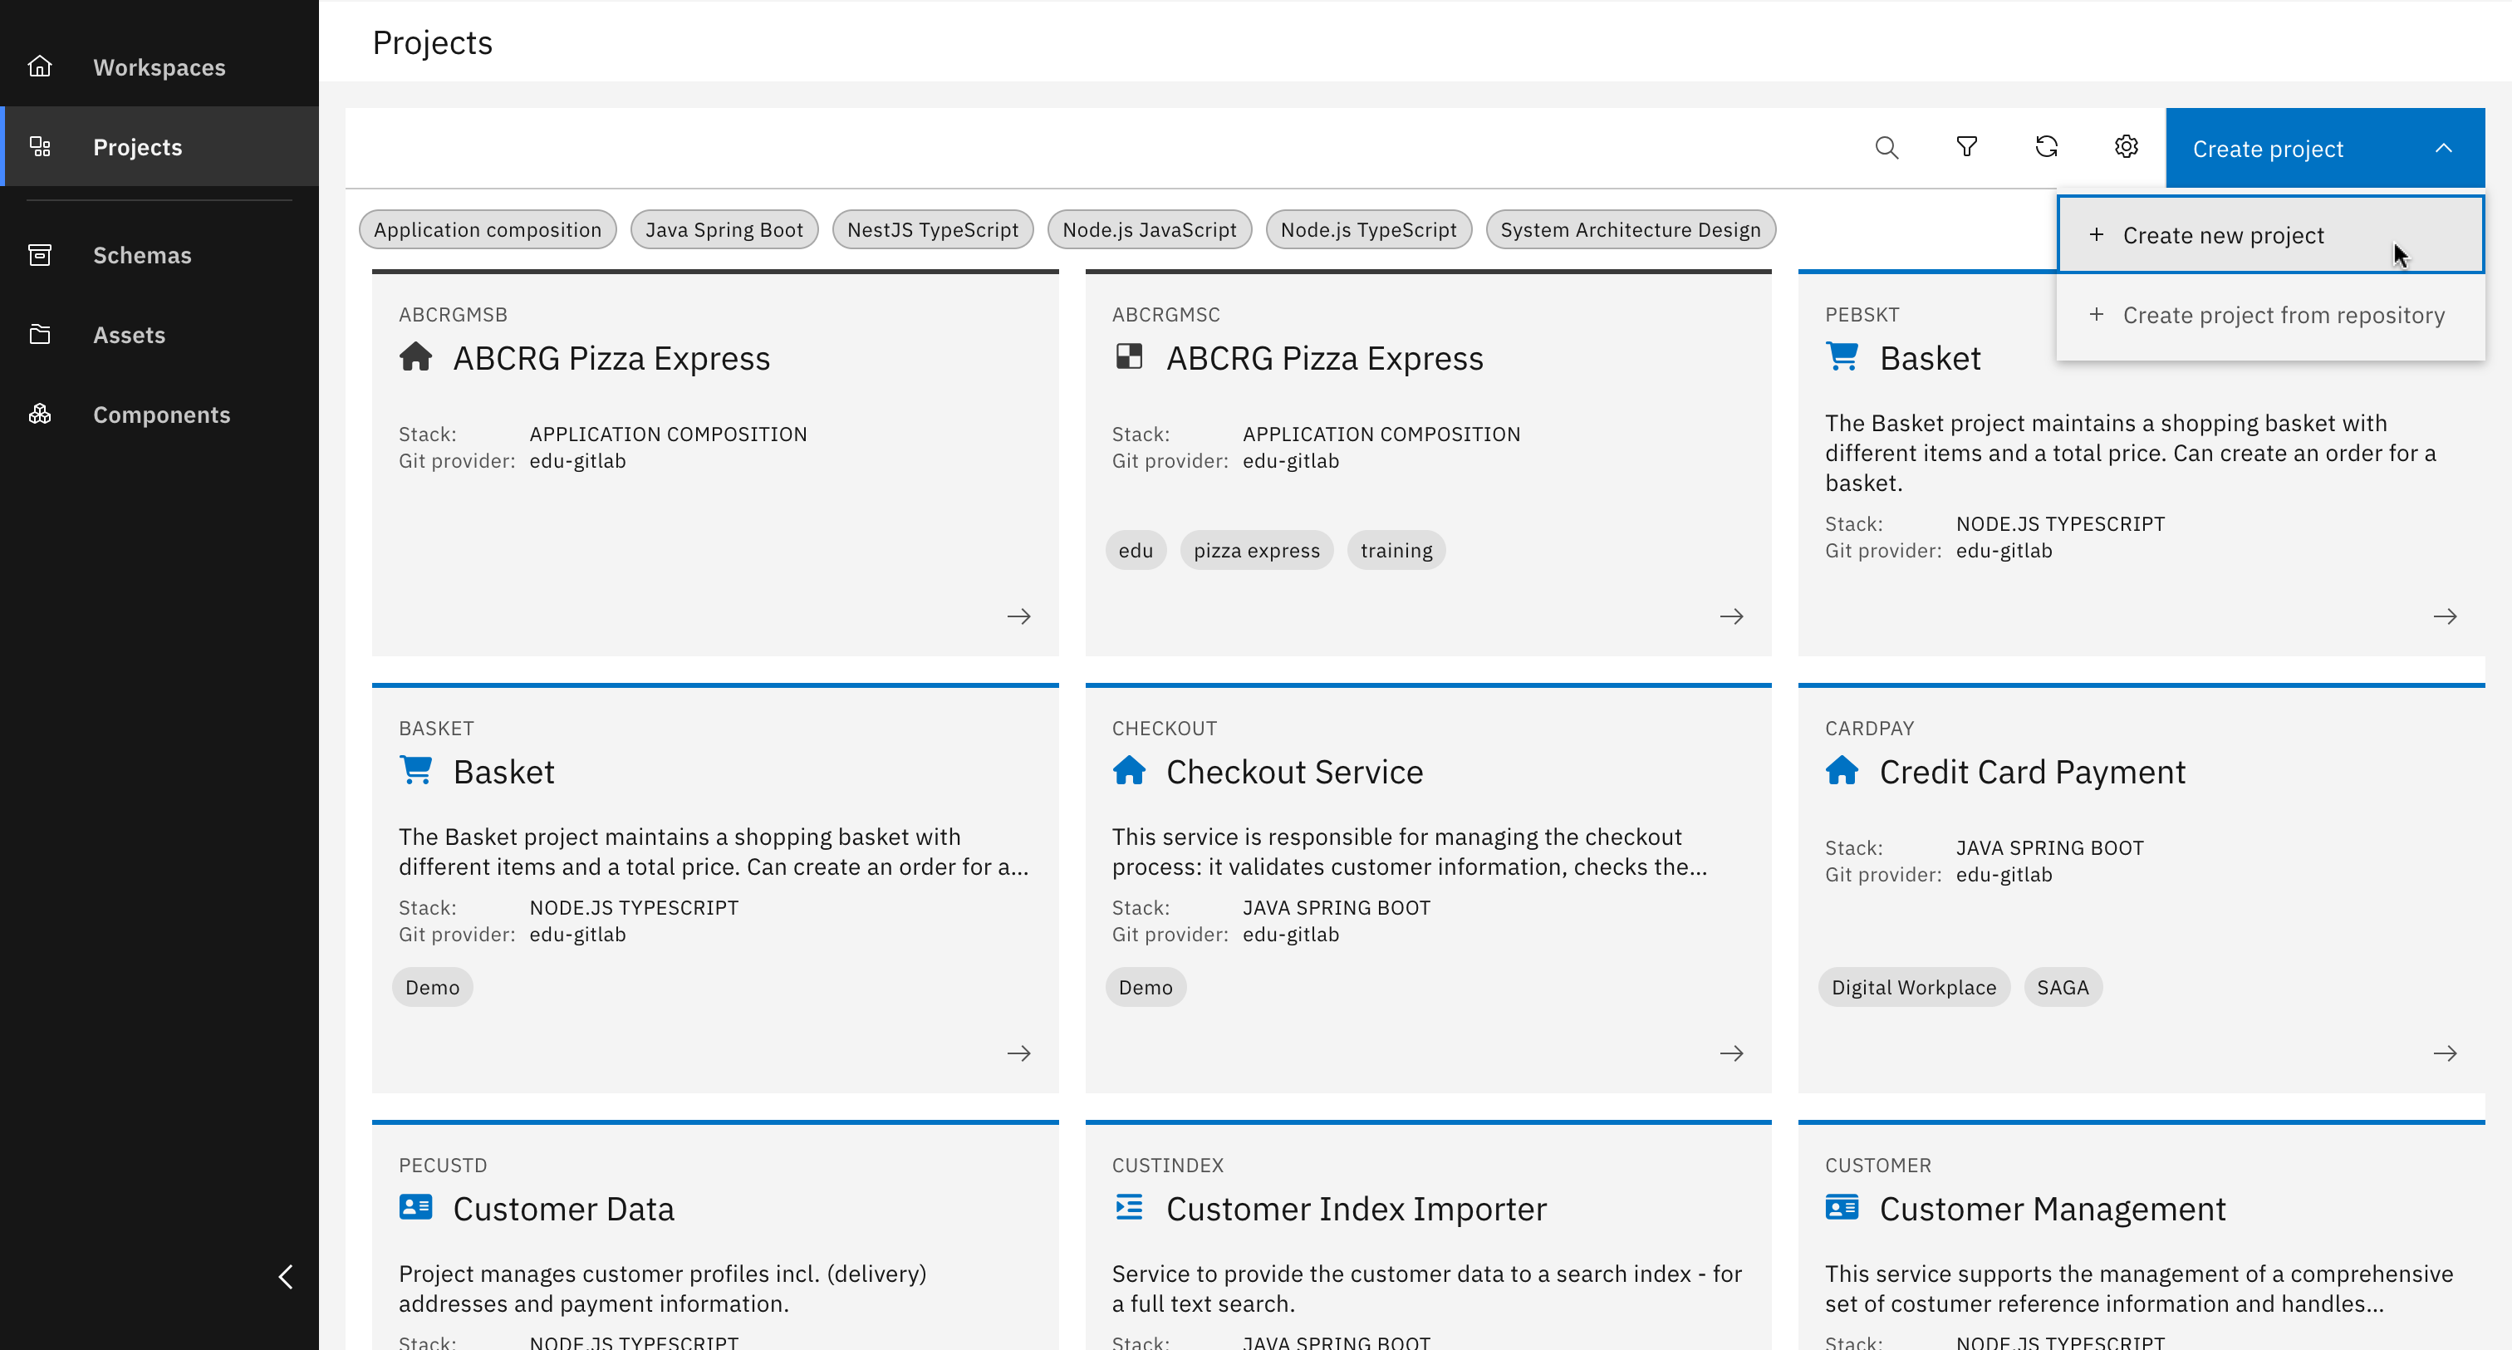Select the Components icon in sidebar
The width and height of the screenshot is (2512, 1350).
(x=40, y=414)
